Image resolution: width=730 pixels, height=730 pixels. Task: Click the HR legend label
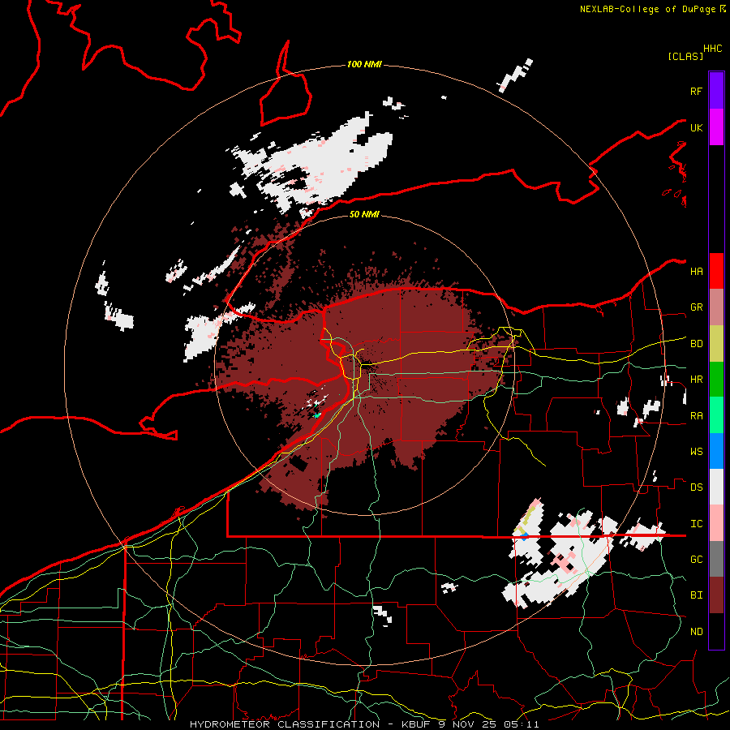(696, 380)
